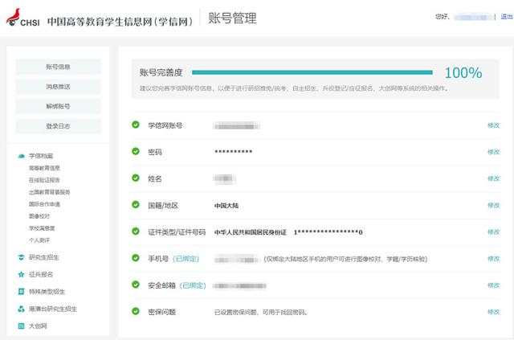Click 修改 for 姓名

click(493, 178)
